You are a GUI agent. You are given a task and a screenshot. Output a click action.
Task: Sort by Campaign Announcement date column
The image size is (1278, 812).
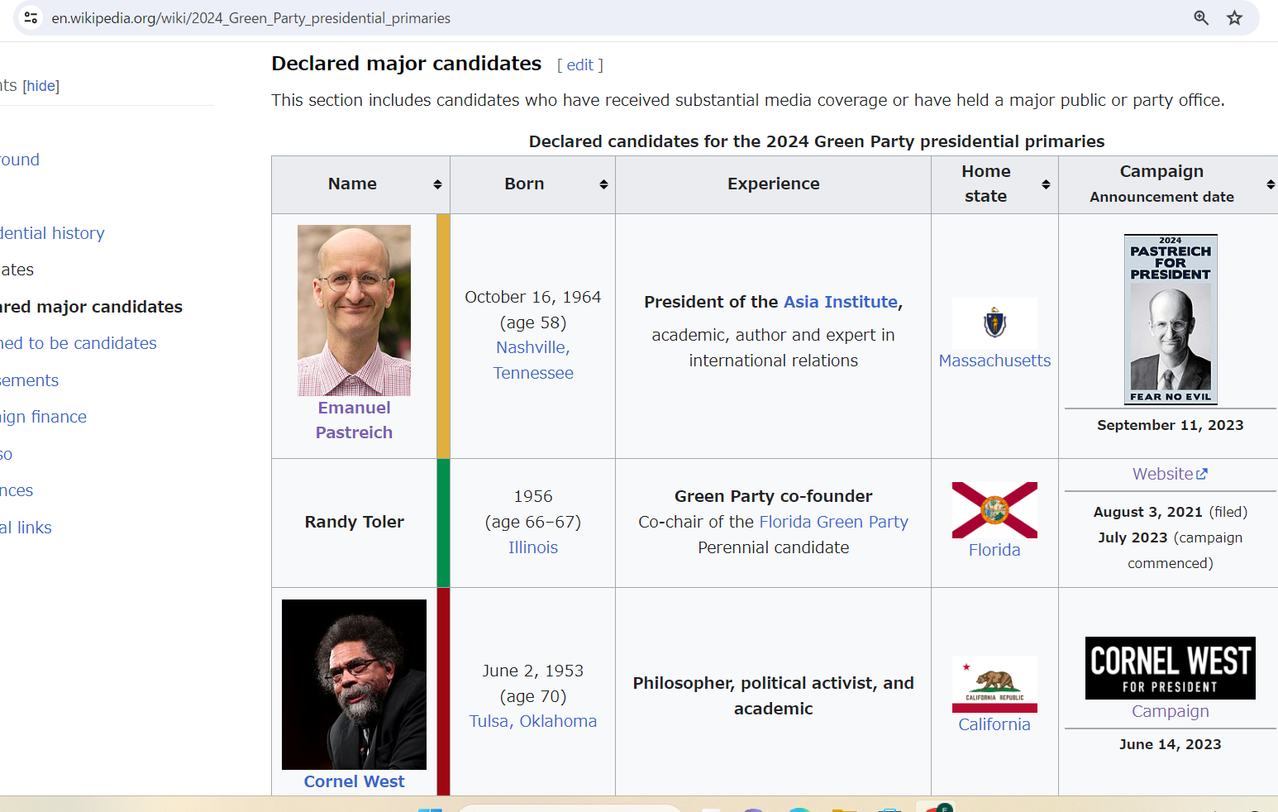point(1271,184)
